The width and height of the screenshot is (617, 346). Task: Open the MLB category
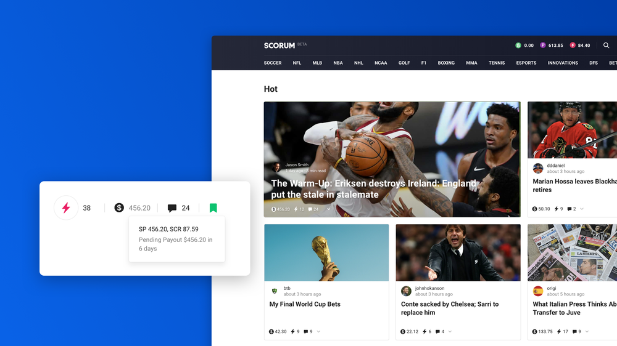coord(317,63)
